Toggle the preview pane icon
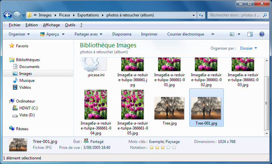272x164 pixels. click(250, 34)
